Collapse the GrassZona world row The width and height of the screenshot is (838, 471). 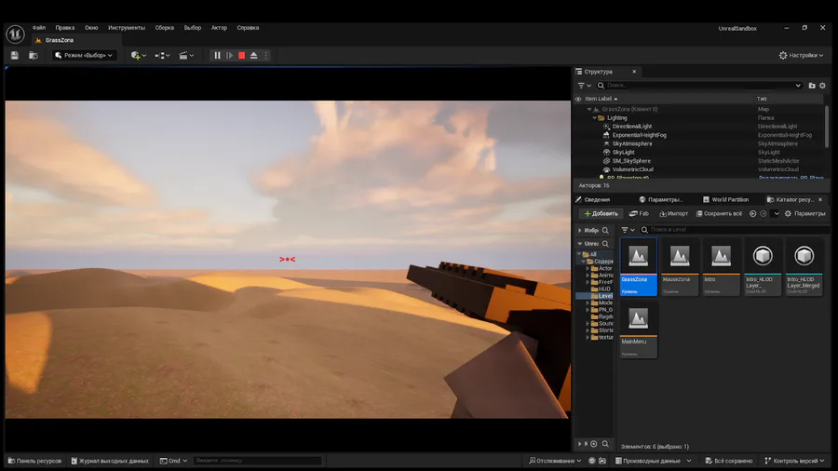click(x=589, y=110)
